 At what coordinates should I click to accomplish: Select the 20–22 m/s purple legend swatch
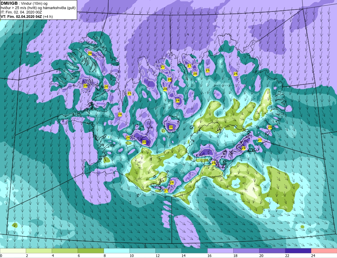point(272,251)
